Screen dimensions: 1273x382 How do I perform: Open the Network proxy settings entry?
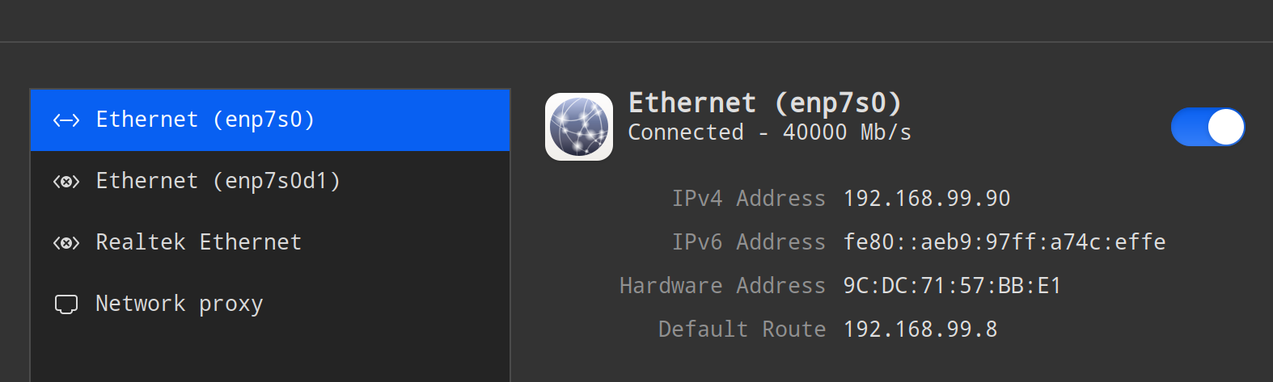(x=270, y=304)
